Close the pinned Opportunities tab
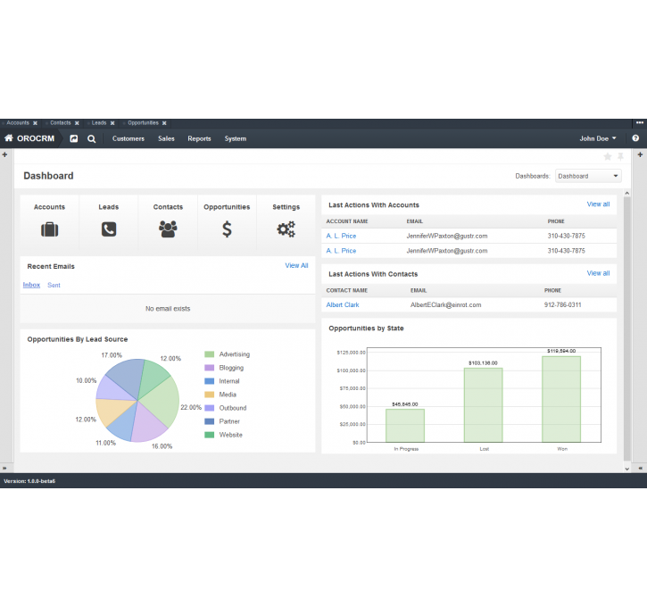Screen dimensions: 647x607 [x=164, y=123]
